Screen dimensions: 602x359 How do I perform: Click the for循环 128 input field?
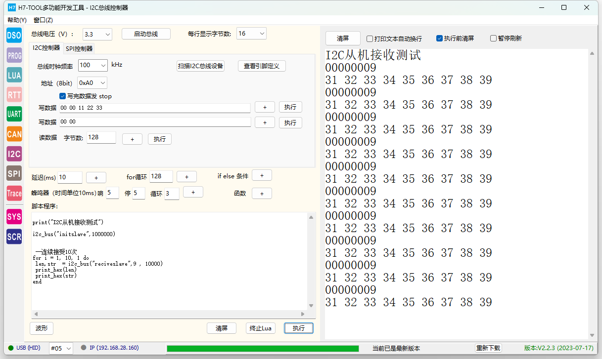click(x=161, y=176)
